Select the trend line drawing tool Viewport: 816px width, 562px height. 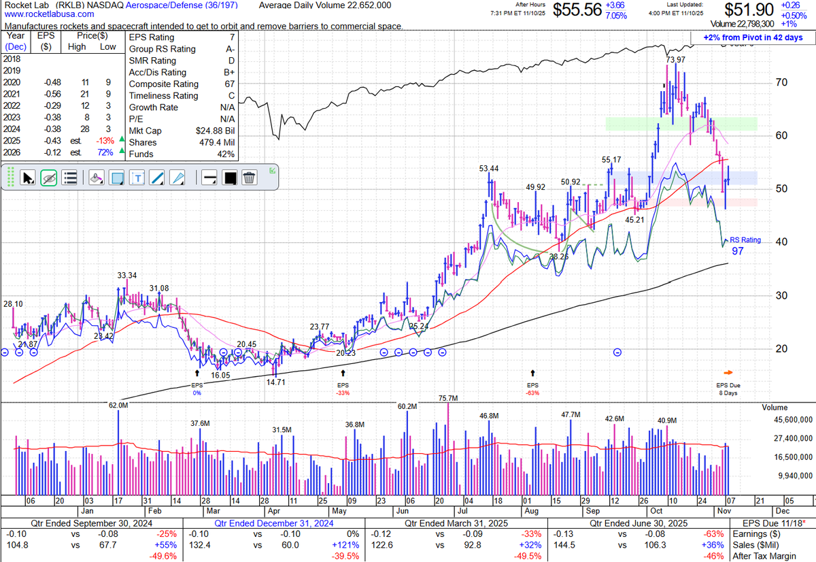[x=156, y=178]
